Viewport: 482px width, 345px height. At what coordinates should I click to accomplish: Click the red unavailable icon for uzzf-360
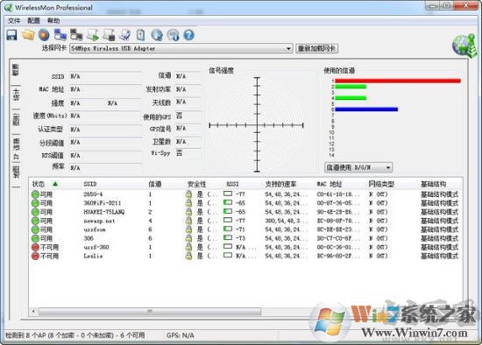[35, 247]
